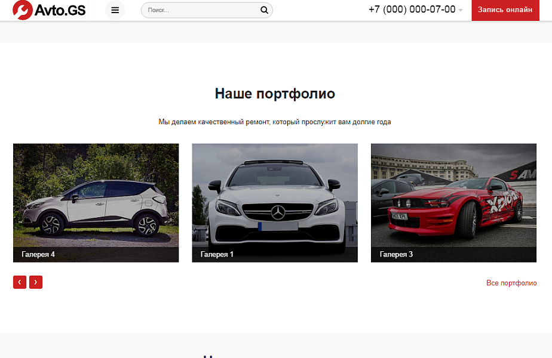552x358 pixels.
Task: Click the Галерея 1 caption label
Action: pos(216,253)
